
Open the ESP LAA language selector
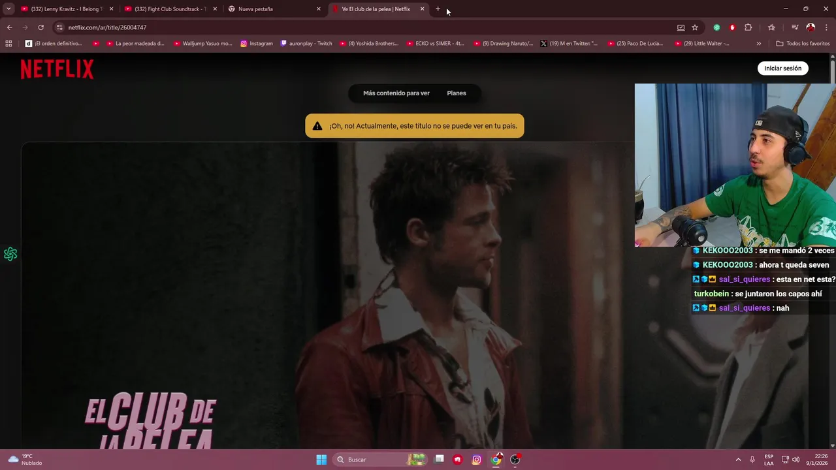(769, 460)
